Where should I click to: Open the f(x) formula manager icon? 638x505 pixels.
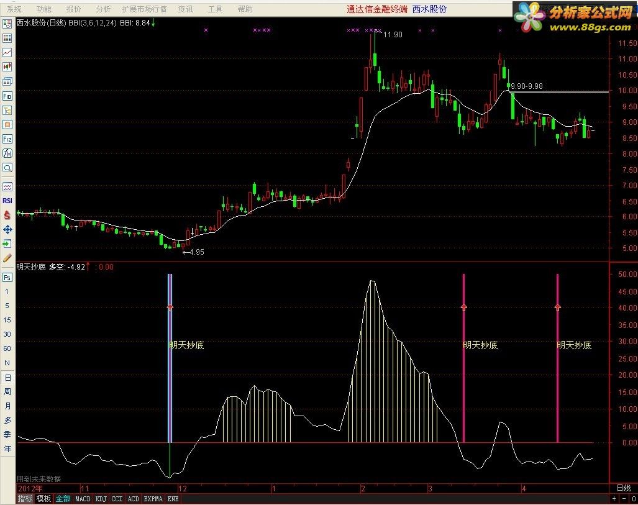click(x=7, y=153)
